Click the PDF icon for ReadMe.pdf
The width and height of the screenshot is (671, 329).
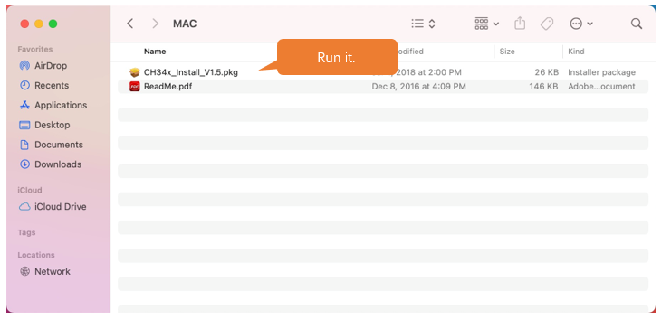click(x=135, y=86)
